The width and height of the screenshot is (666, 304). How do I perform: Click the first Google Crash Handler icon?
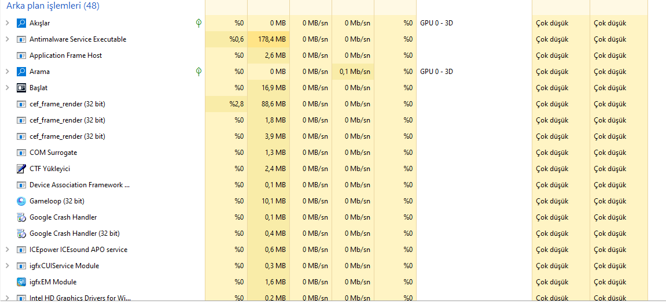point(21,217)
